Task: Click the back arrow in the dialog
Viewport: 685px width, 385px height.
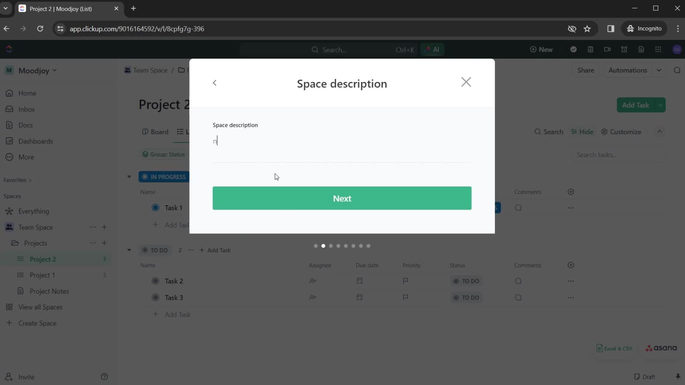Action: 215,82
